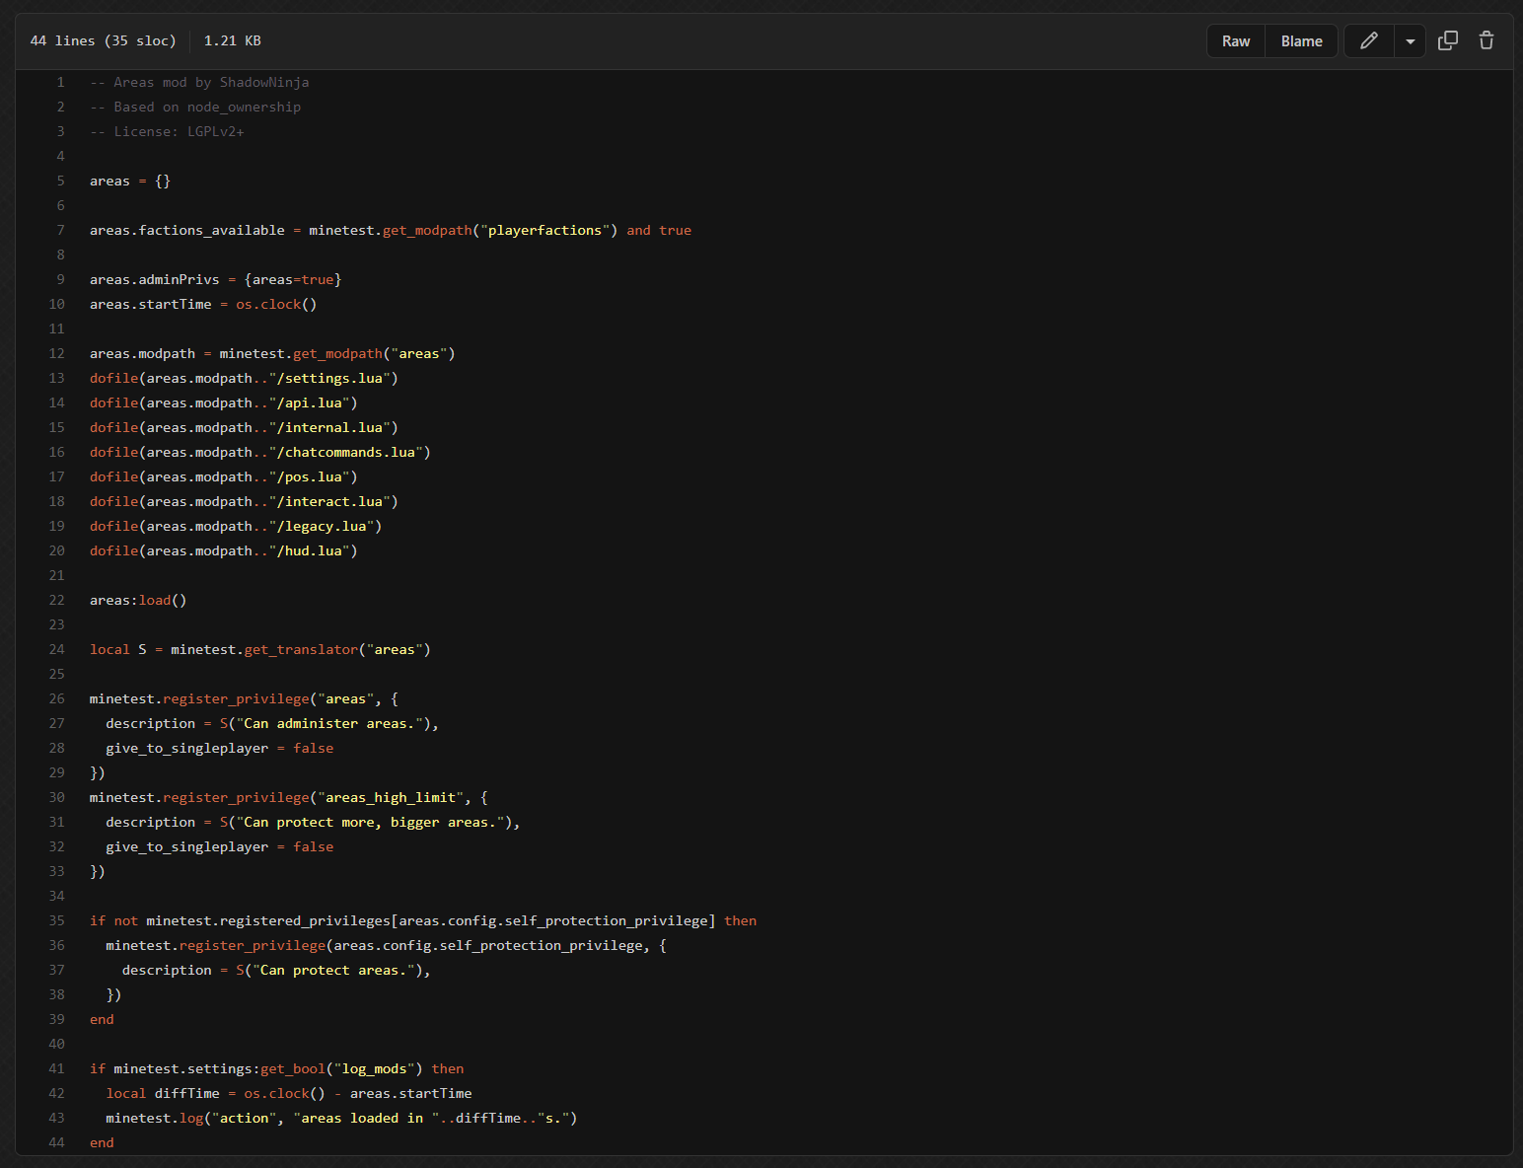Click line number 26 in the gutter
This screenshot has height=1168, width=1523.
[x=57, y=699]
